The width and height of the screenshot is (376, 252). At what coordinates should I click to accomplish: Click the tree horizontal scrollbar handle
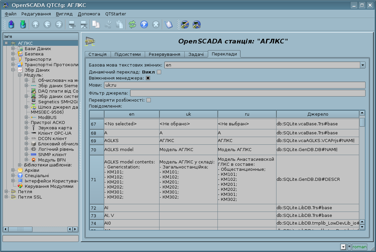point(20,229)
